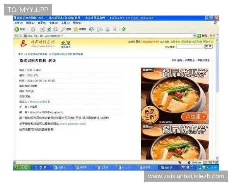Screen dimensions: 232x186
Task: Click the orange 点这里 ad button
Action: click(194, 117)
